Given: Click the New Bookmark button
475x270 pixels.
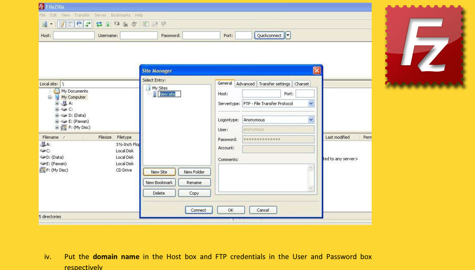Looking at the screenshot, I should point(159,182).
